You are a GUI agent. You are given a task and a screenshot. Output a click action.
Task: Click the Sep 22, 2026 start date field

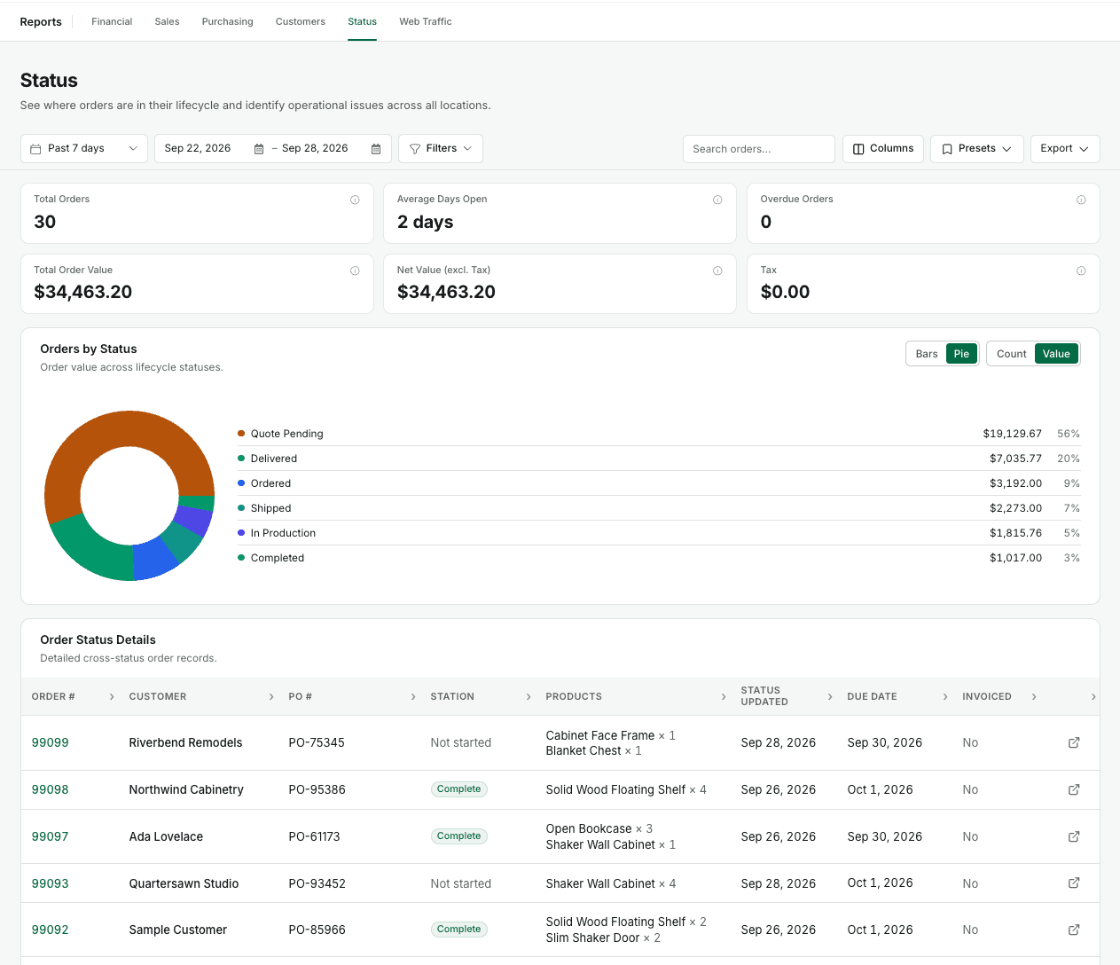(x=198, y=149)
